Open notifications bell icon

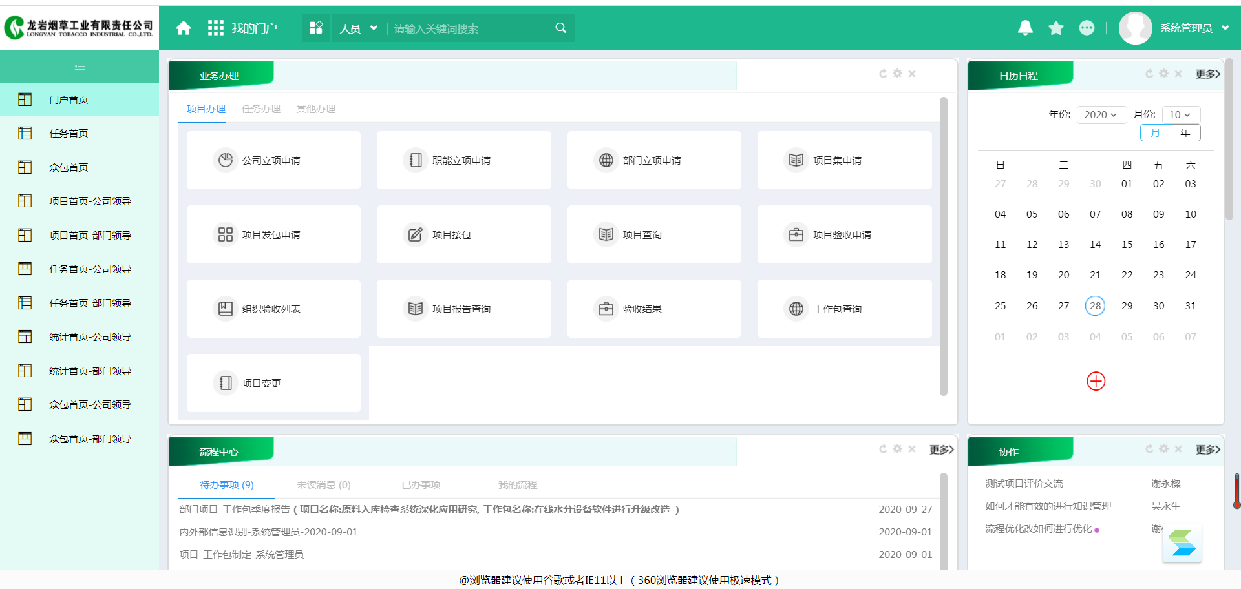1025,28
